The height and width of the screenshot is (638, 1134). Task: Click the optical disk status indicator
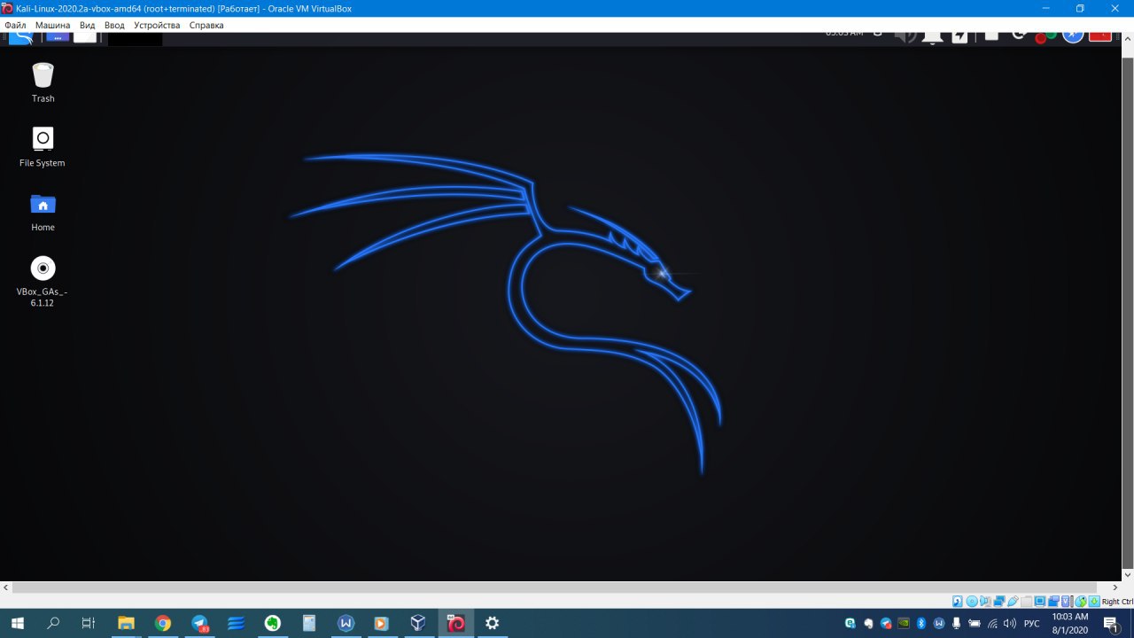(x=972, y=602)
